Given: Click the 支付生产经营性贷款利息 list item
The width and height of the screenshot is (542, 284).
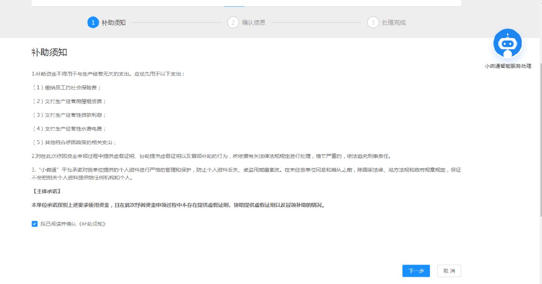Looking at the screenshot, I should [x=69, y=115].
